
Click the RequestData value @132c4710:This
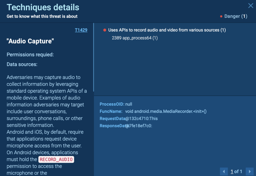point(141,119)
